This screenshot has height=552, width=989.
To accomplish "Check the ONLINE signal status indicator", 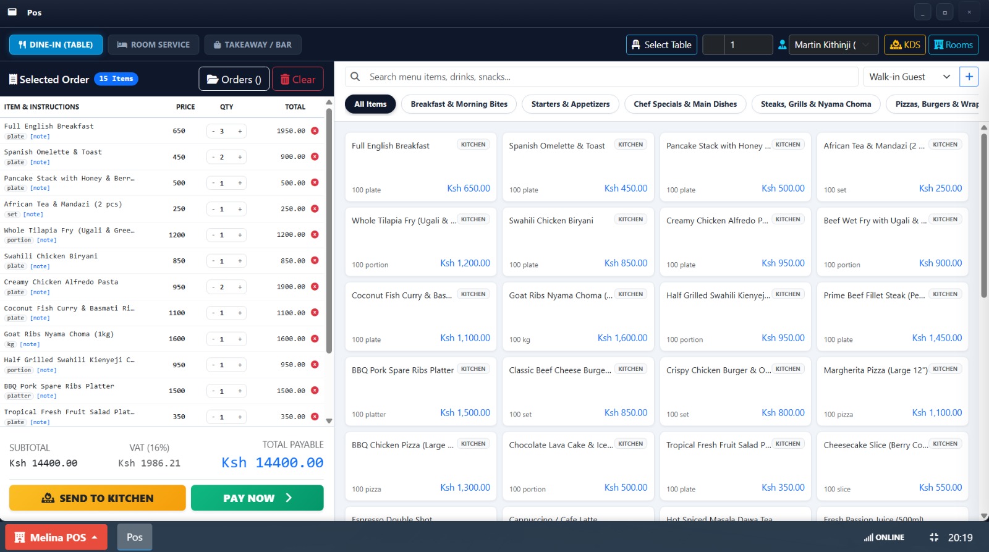I will (x=884, y=538).
